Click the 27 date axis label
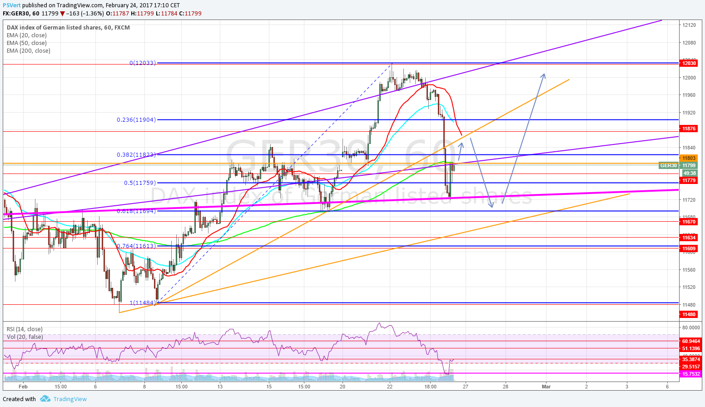Image resolution: width=705 pixels, height=407 pixels. pos(466,387)
